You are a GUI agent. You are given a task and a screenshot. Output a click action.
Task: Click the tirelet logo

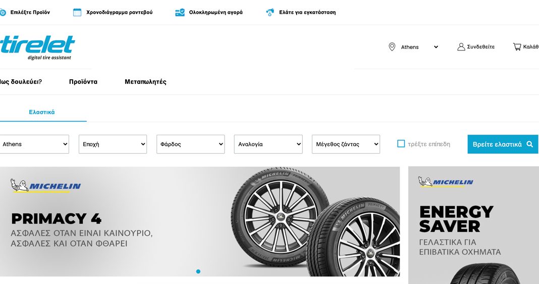click(x=37, y=47)
